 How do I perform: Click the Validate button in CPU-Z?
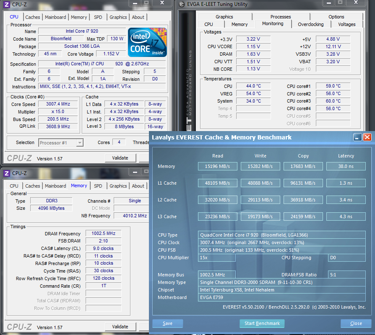click(121, 158)
